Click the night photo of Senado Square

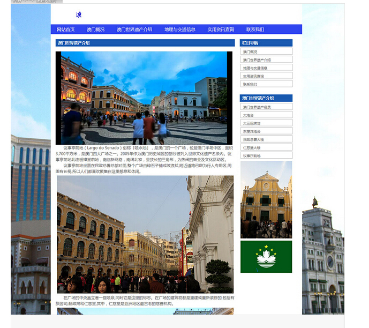[x=144, y=98]
